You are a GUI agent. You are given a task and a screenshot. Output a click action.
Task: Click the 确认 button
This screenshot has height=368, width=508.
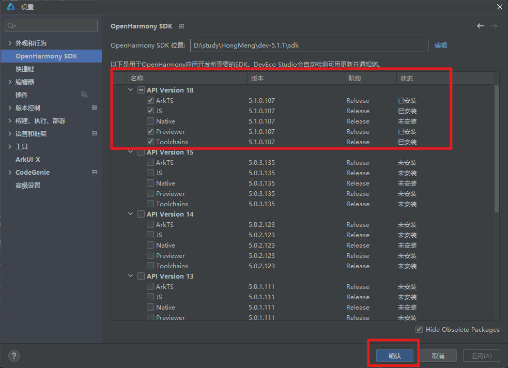pos(395,356)
